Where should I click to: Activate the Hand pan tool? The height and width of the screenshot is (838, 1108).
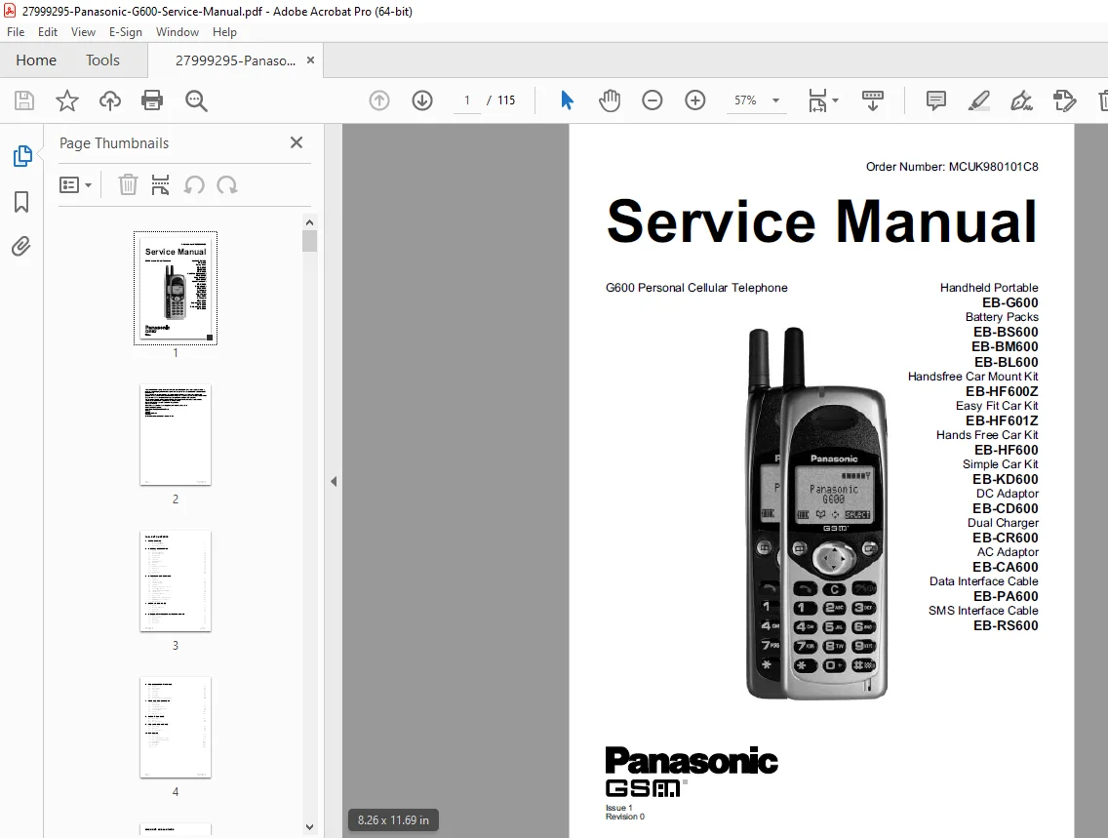(610, 100)
